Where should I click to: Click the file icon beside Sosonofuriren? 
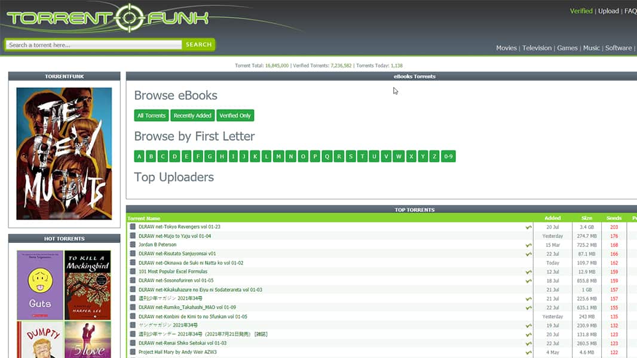[x=133, y=280]
